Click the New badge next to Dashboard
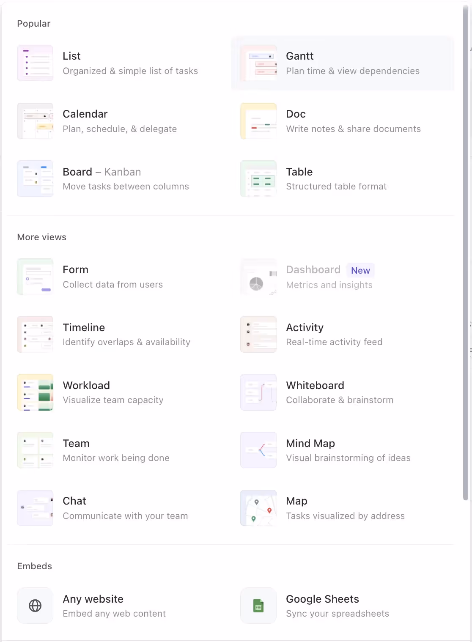This screenshot has width=472, height=642. tap(360, 270)
